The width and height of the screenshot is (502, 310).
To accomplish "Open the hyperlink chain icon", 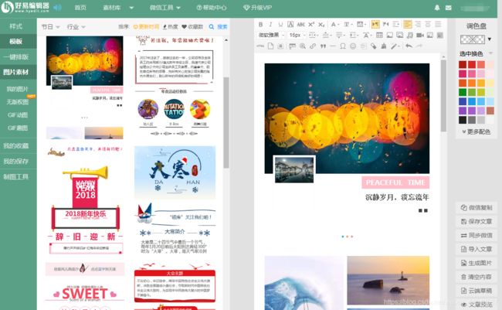I will 313,46.
